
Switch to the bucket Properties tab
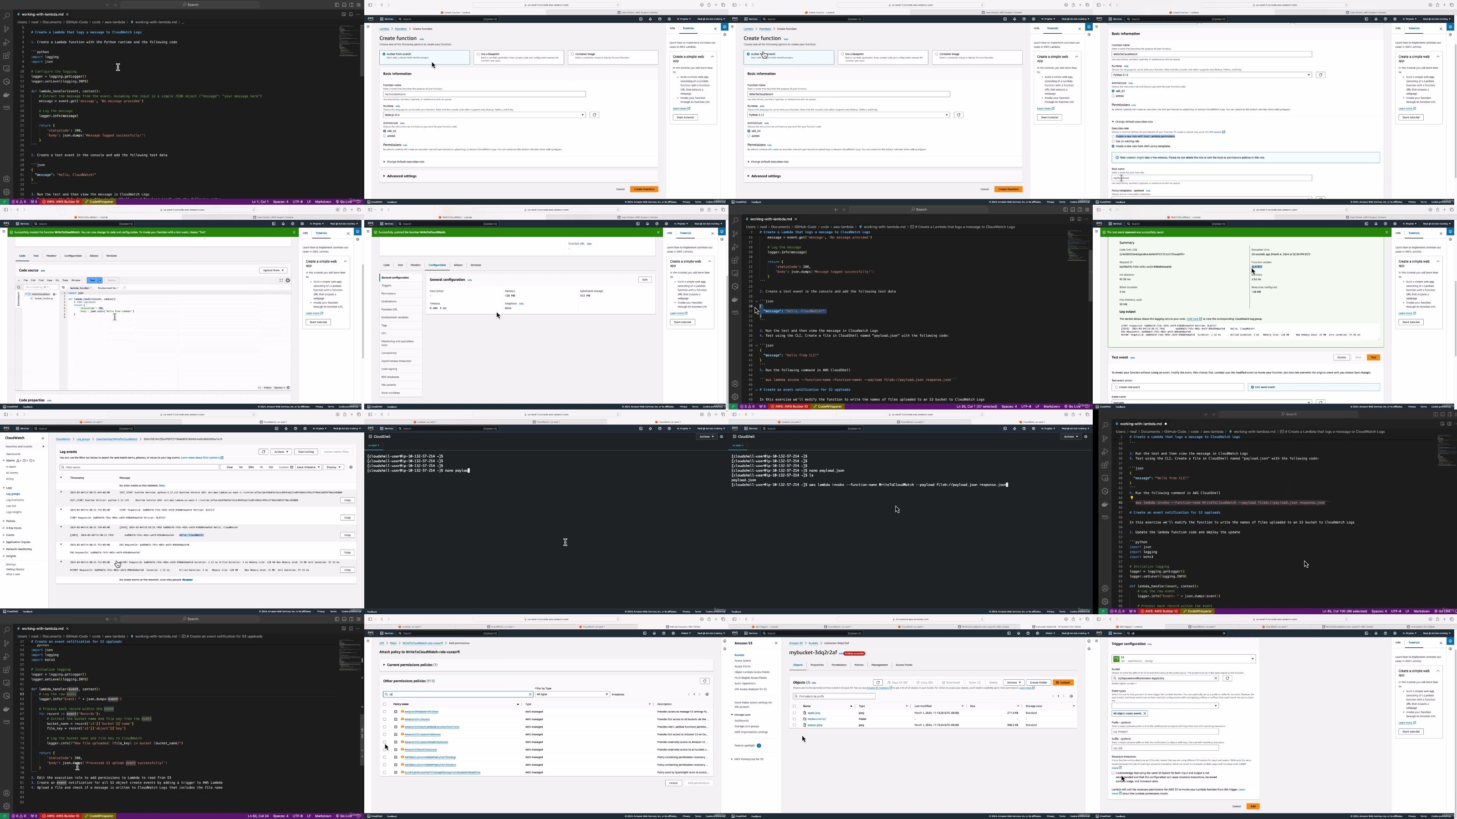[817, 665]
